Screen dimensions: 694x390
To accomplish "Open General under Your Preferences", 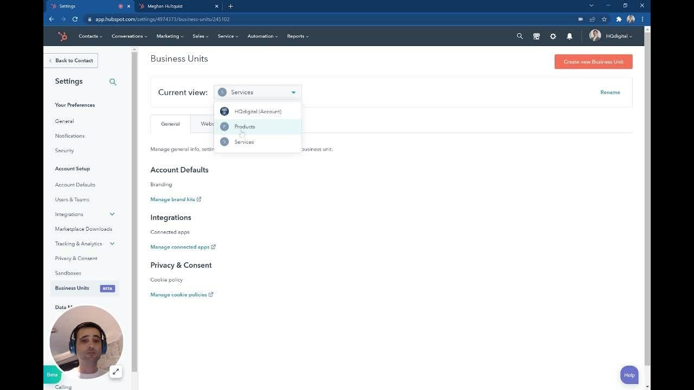I will tap(64, 121).
